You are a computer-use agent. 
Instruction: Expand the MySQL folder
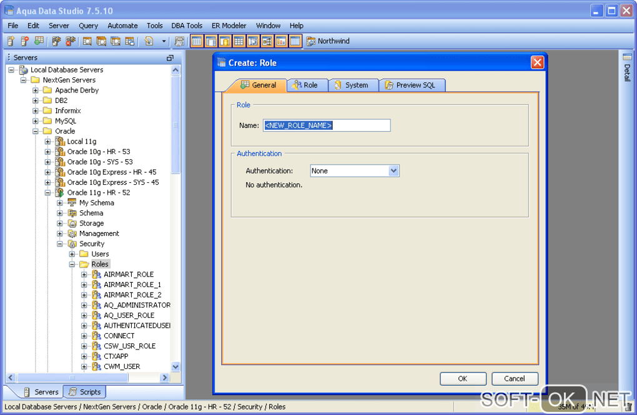36,121
